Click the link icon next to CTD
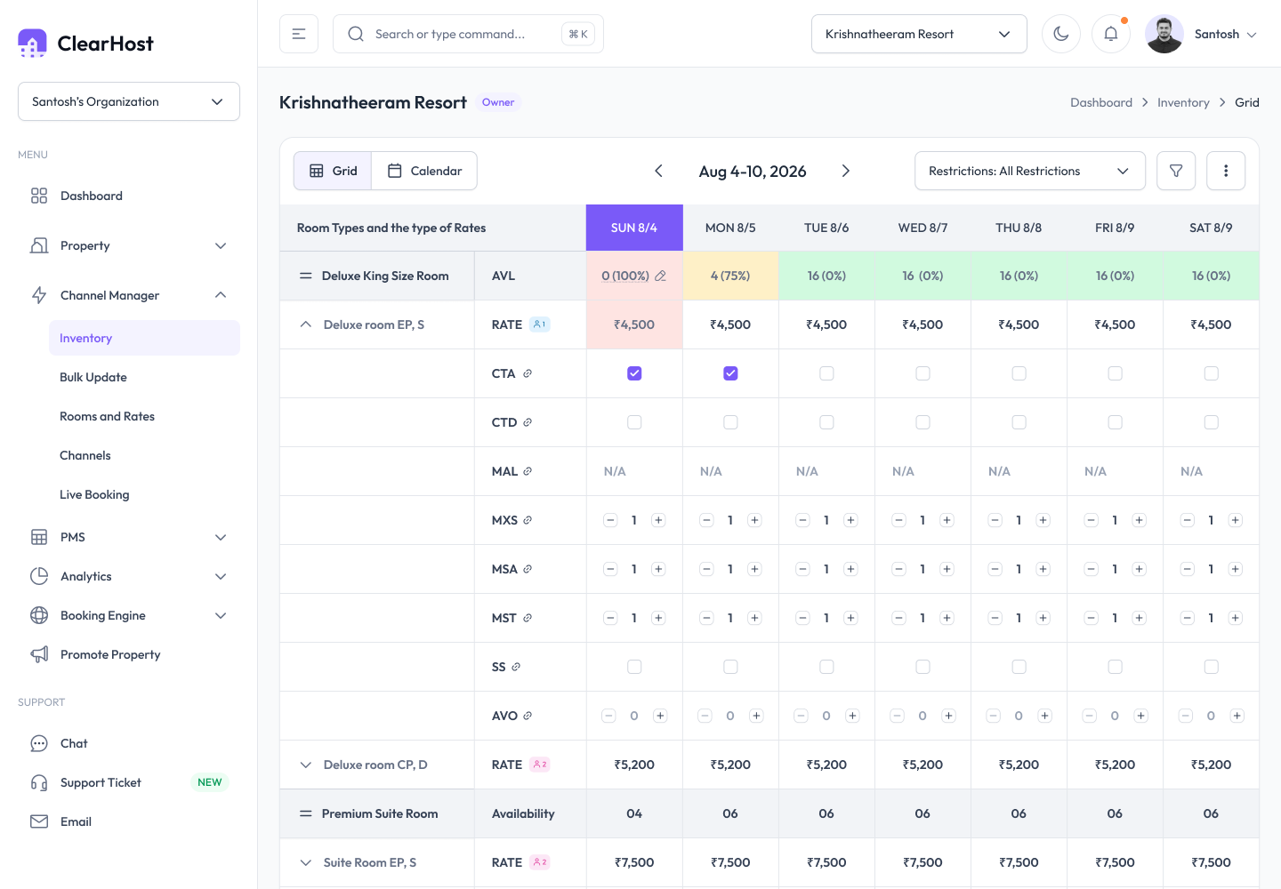 [x=528, y=422]
